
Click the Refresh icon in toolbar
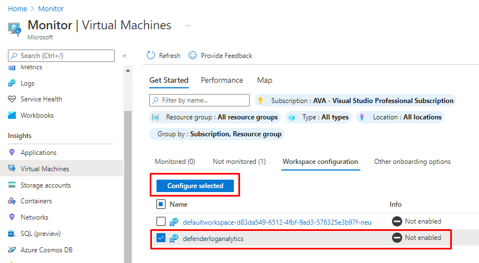coord(151,56)
